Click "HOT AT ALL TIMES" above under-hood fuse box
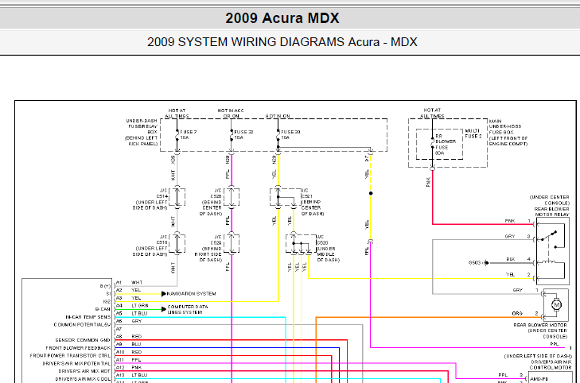The width and height of the screenshot is (580, 383). [434, 113]
